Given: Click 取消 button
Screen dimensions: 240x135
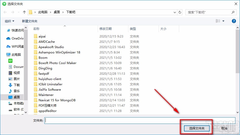Looking at the screenshot, I should point(224,128).
